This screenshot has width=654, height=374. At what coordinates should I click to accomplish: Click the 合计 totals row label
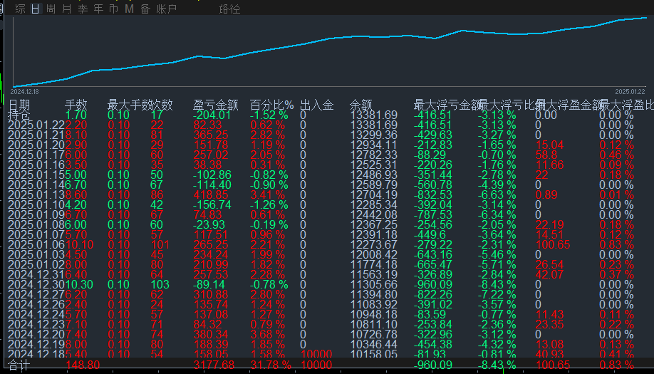point(19,365)
